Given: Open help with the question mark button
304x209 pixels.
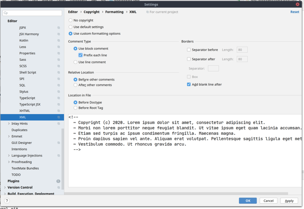Looking at the screenshot, I should coord(7,201).
